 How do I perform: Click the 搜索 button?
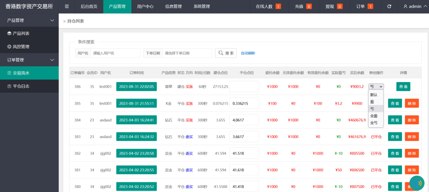tap(226, 53)
